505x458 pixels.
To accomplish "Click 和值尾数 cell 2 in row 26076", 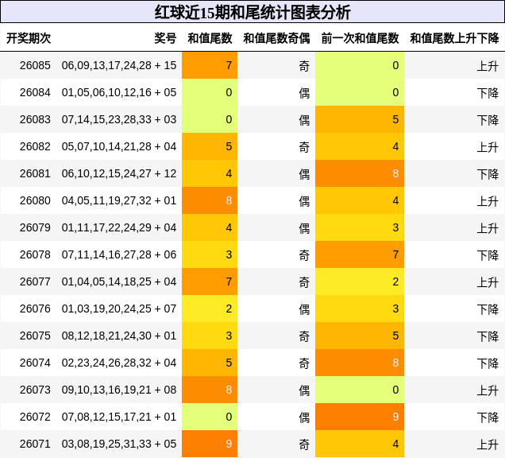I will pyautogui.click(x=210, y=309).
